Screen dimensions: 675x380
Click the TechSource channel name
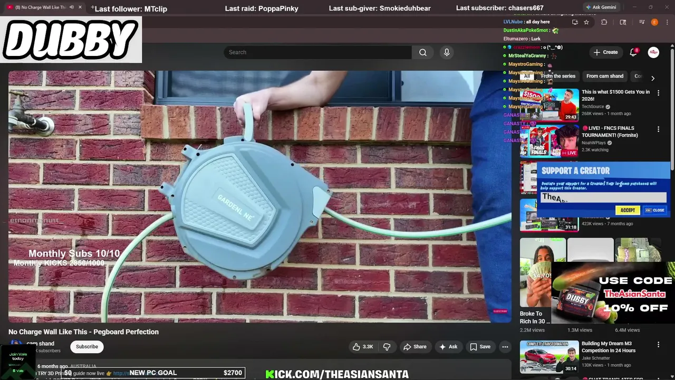click(x=593, y=107)
